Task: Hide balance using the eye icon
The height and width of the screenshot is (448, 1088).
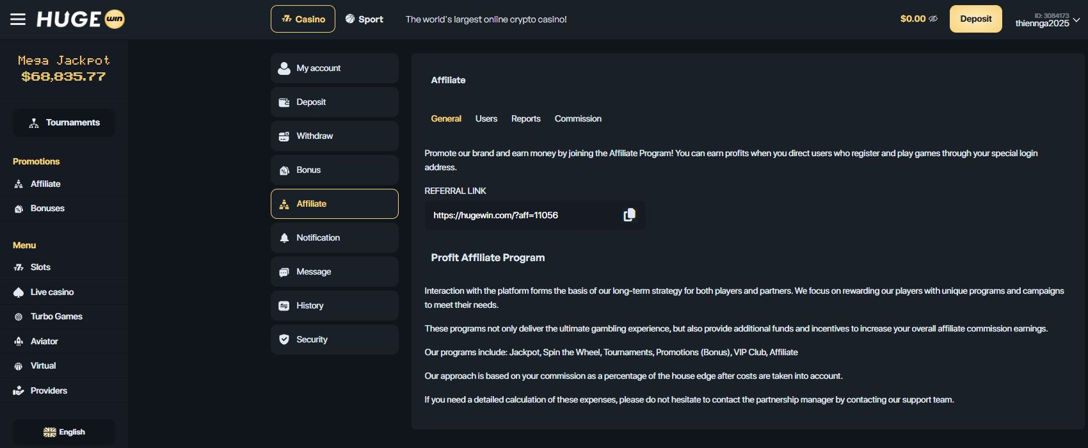Action: (933, 19)
